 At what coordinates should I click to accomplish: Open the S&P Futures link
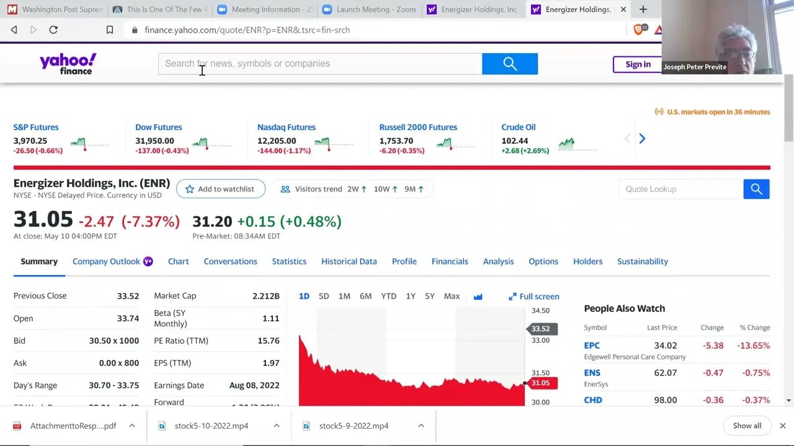pos(36,127)
